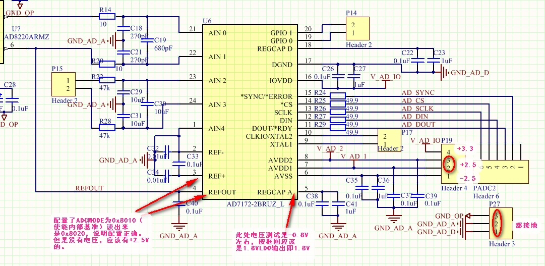Select the P19 Header 4 connector
The height and width of the screenshot is (266, 545).
(x=454, y=164)
